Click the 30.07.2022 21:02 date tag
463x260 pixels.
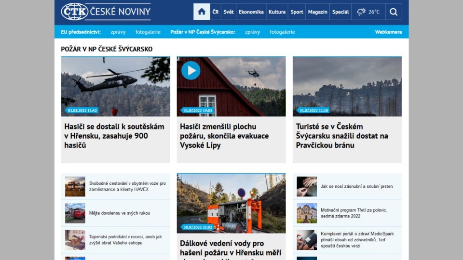click(x=198, y=227)
